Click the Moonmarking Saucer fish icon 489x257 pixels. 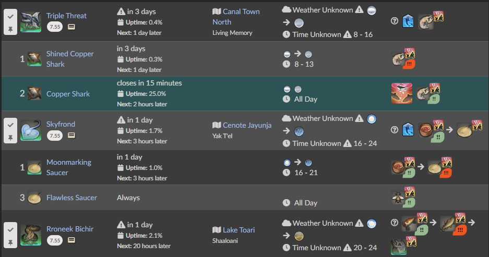[34, 167]
